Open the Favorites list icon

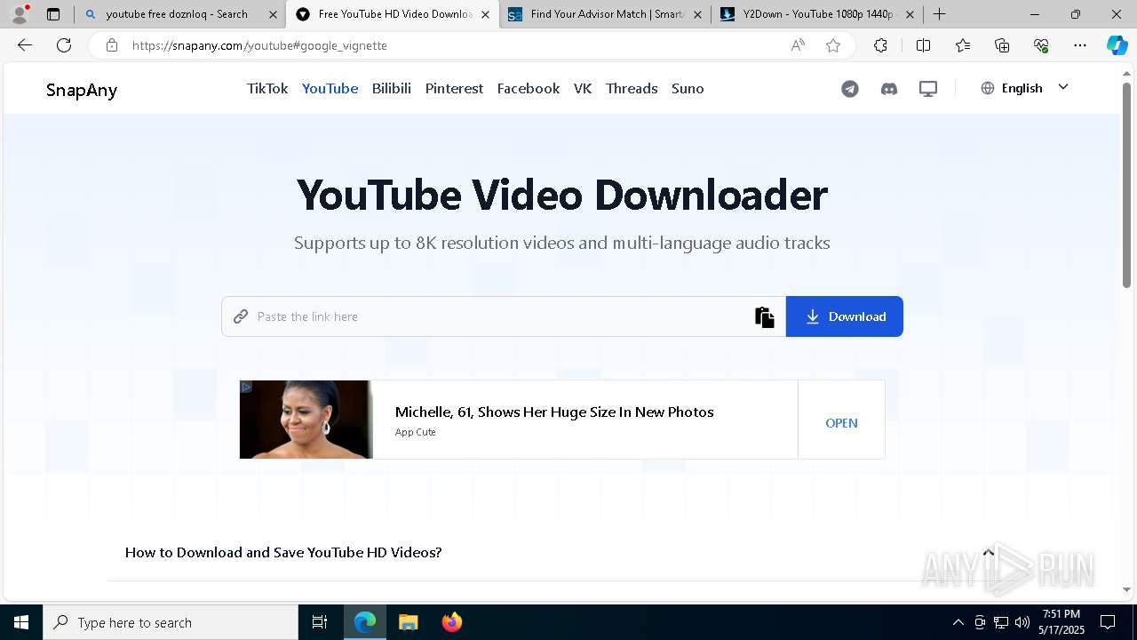pos(963,45)
